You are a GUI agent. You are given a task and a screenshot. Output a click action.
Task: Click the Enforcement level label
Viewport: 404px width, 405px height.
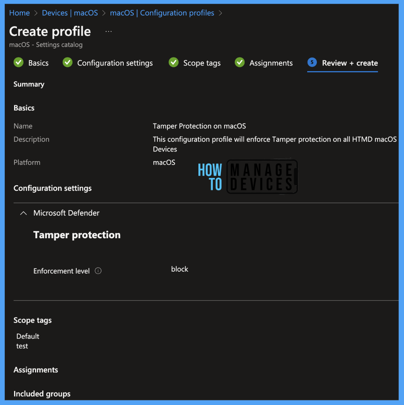click(61, 271)
